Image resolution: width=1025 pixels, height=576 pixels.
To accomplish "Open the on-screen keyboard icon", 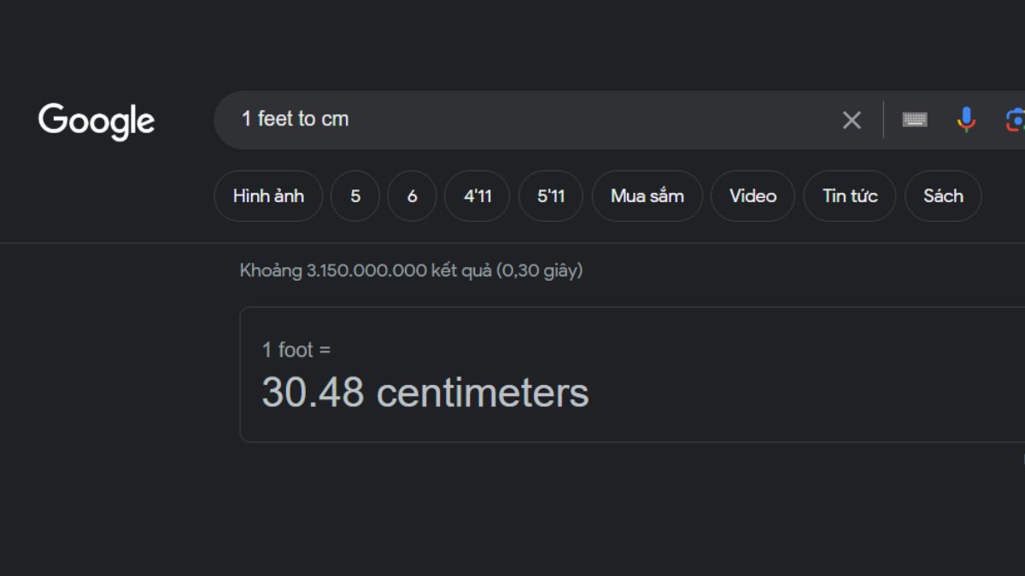I will 915,120.
